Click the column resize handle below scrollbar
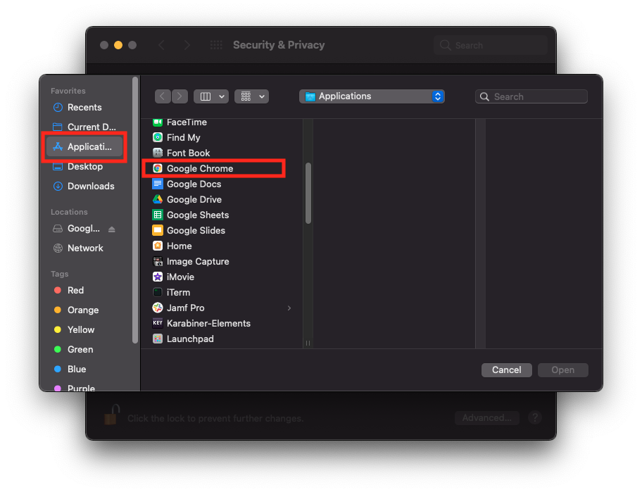This screenshot has height=492, width=642. click(x=308, y=343)
